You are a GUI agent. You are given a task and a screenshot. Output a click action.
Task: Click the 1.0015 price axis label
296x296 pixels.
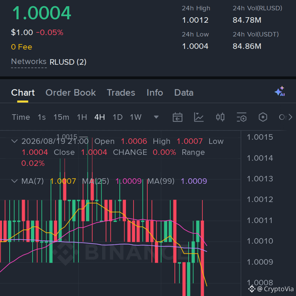(x=260, y=137)
